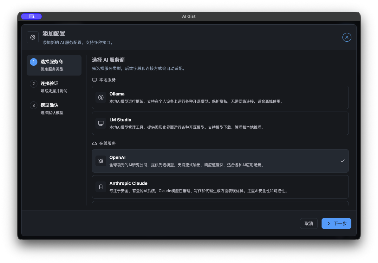Go to step 2 连接验证

[x=54, y=87]
